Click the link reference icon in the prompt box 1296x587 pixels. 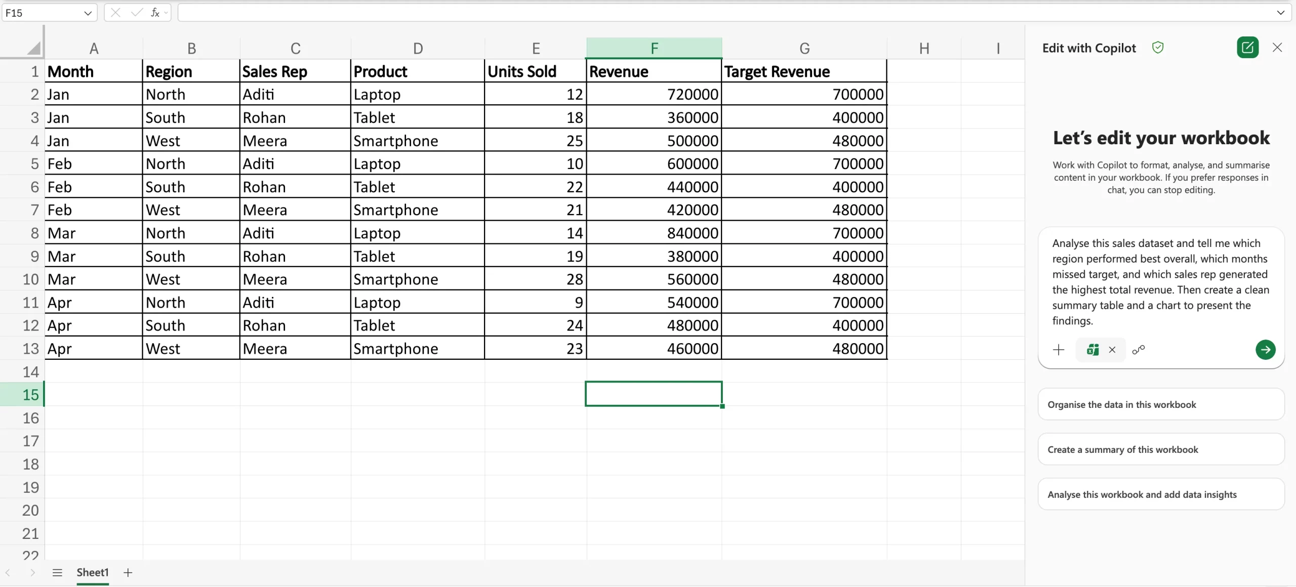(1139, 350)
